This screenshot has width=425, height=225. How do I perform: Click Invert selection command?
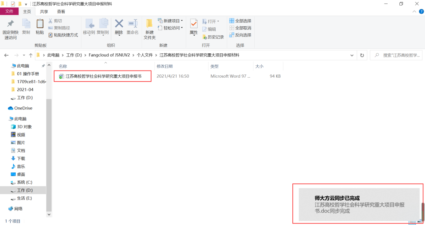(240, 35)
